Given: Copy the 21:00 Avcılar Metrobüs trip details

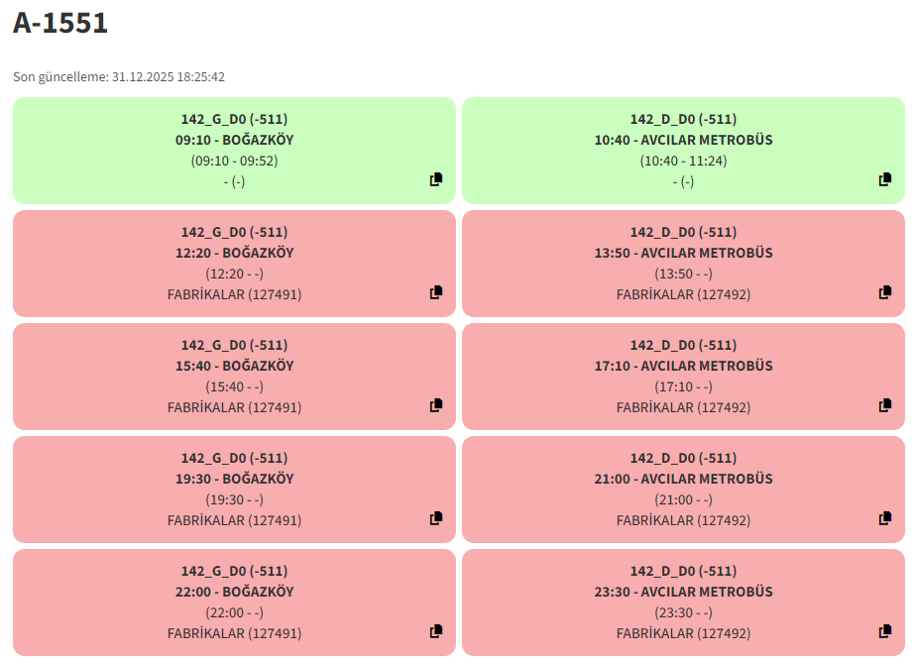Looking at the screenshot, I should click(x=885, y=518).
